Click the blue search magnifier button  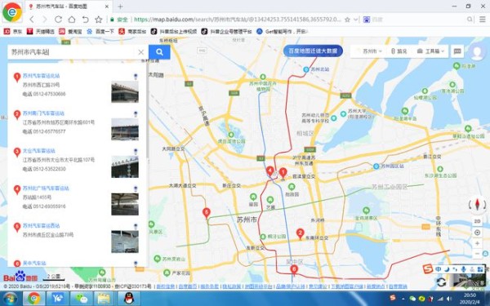point(159,52)
